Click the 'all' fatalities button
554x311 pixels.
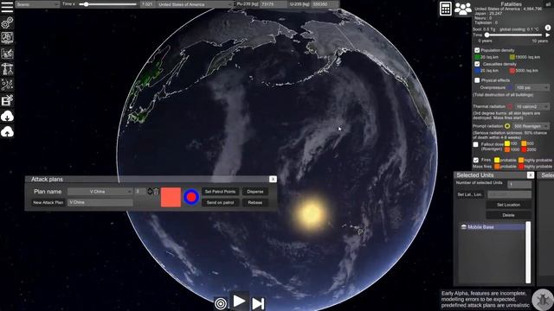(548, 3)
